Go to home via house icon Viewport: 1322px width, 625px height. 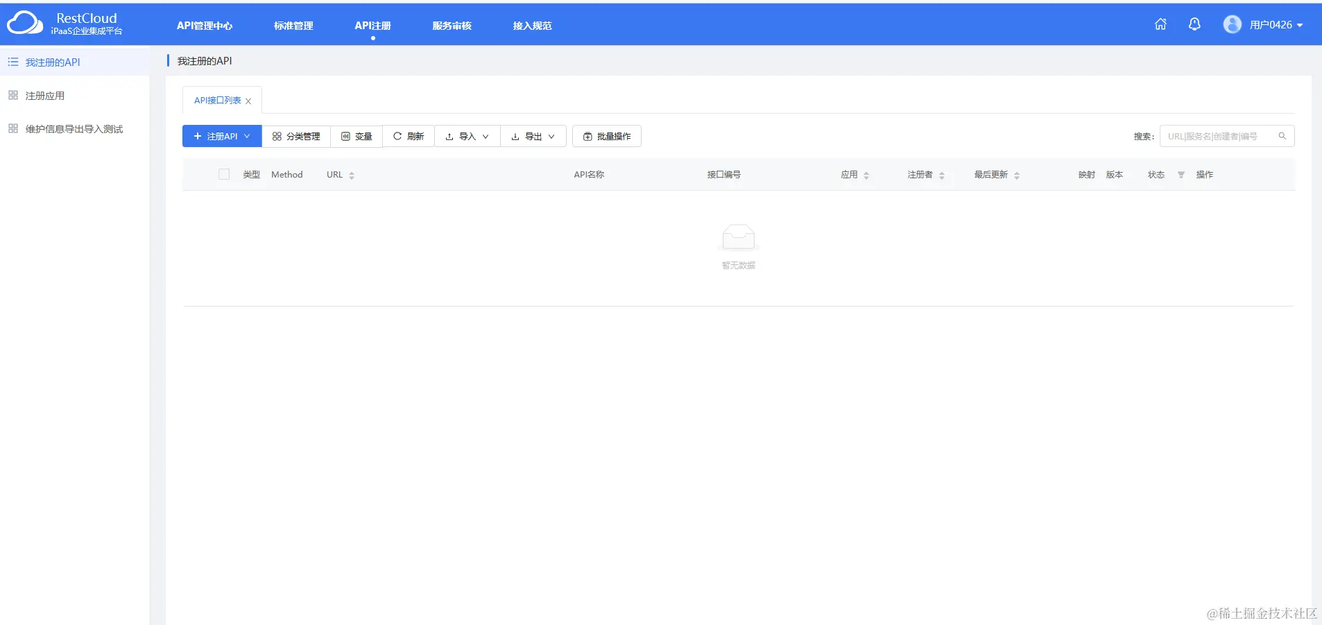click(1160, 24)
